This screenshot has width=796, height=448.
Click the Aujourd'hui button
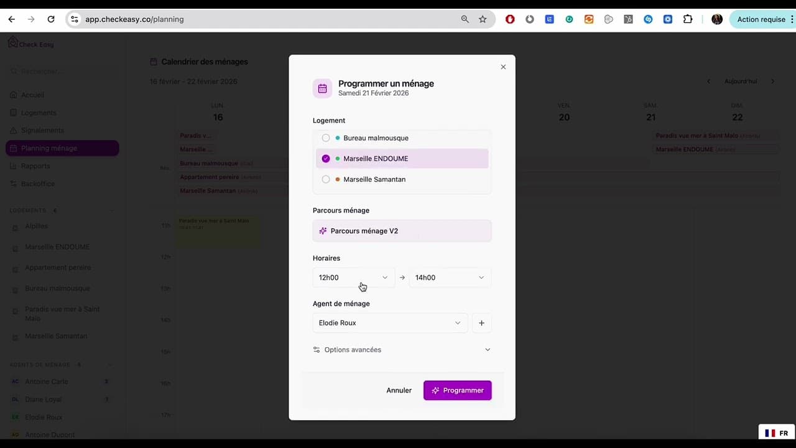click(741, 82)
